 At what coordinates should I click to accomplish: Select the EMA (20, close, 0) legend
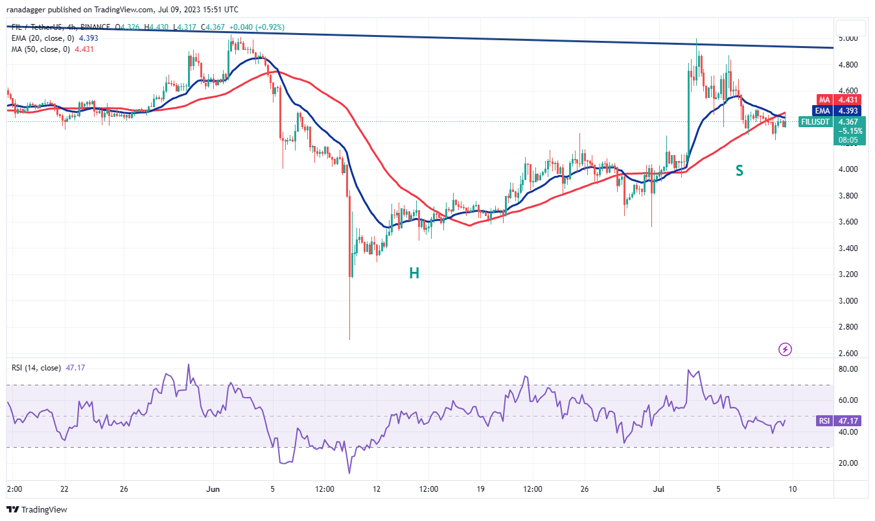47,36
